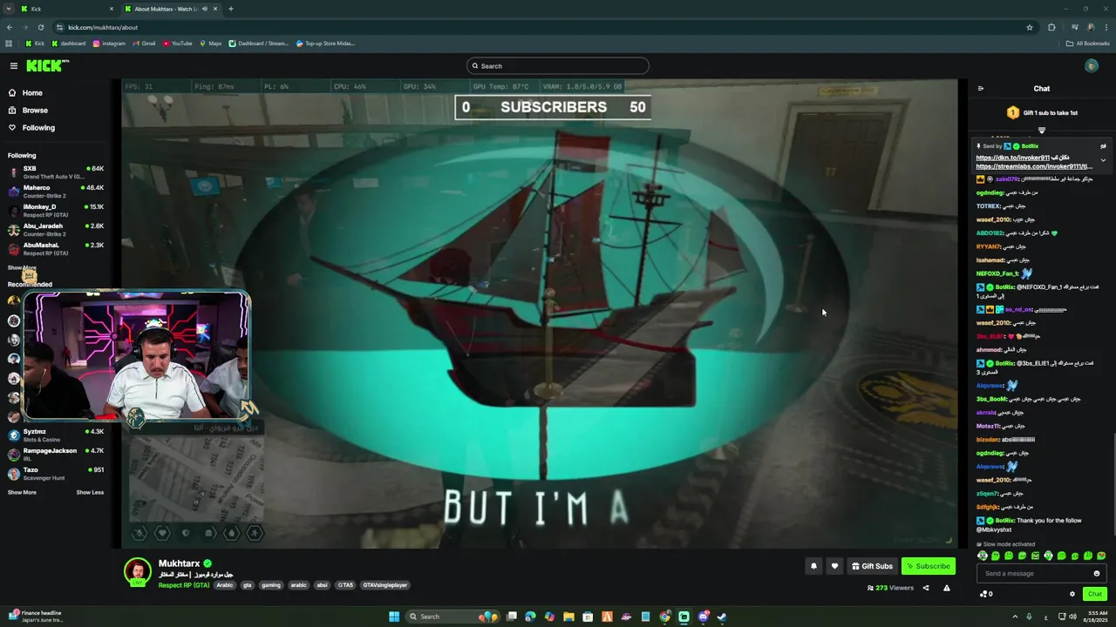Image resolution: width=1116 pixels, height=627 pixels.
Task: Open the Dashboard / Stream bookmark
Action: point(258,44)
